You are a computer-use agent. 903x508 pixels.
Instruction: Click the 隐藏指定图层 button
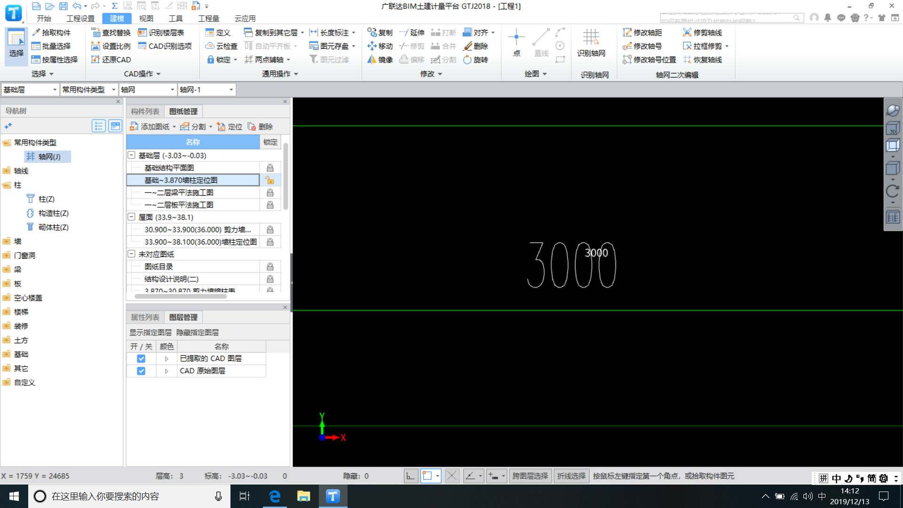tap(198, 333)
